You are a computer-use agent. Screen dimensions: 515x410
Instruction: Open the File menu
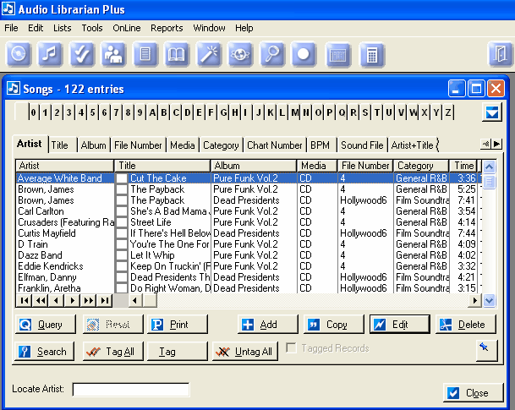tap(11, 28)
